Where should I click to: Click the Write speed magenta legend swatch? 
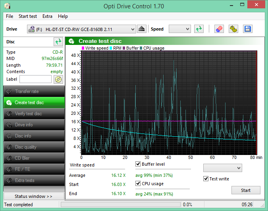tap(83, 48)
